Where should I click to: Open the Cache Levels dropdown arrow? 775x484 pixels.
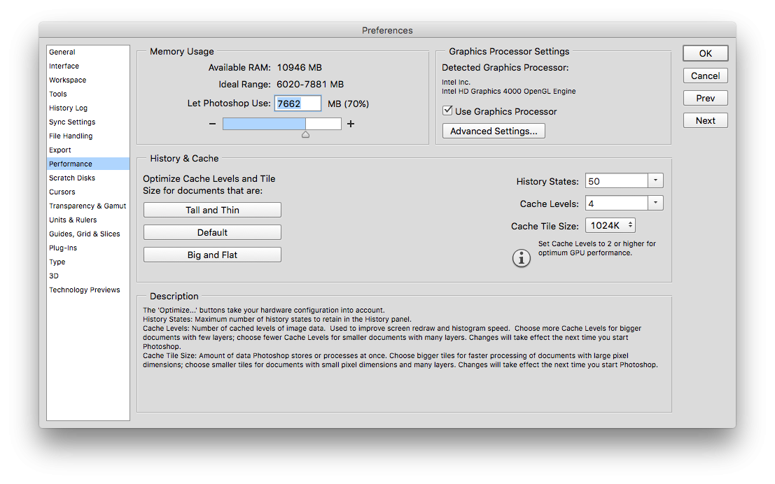(655, 203)
